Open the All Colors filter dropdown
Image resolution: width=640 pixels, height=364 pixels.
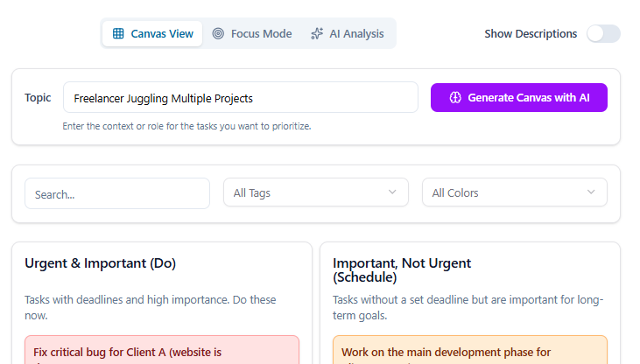(514, 192)
